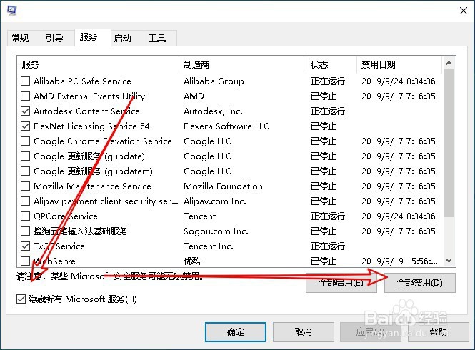Click the '2019/9/19 15:56' date of WebServe
This screenshot has width=475, height=350.
pyautogui.click(x=399, y=261)
